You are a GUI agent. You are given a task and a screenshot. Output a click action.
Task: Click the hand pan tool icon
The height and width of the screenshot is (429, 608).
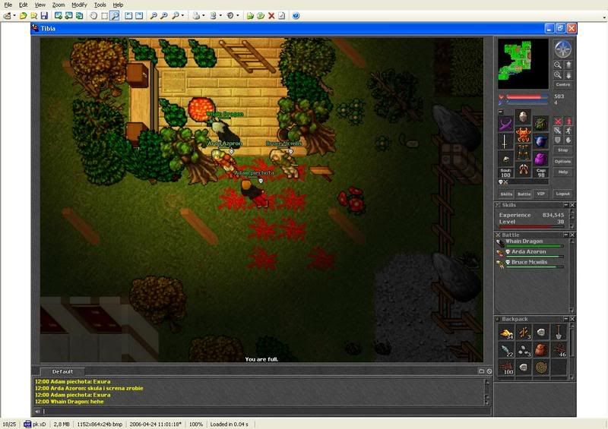tap(93, 15)
